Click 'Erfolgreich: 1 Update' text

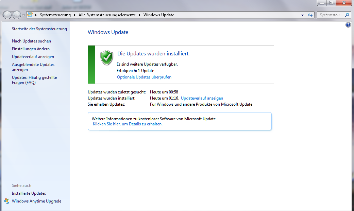point(135,71)
